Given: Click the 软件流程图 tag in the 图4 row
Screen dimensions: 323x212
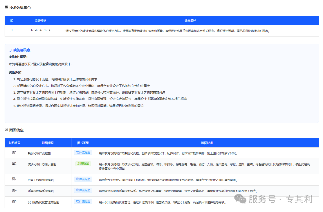Looking at the screenshot, I should (83, 190).
